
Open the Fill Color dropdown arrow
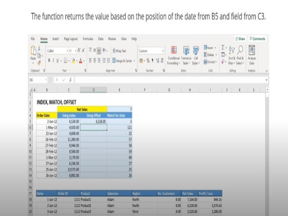(x=77, y=61)
